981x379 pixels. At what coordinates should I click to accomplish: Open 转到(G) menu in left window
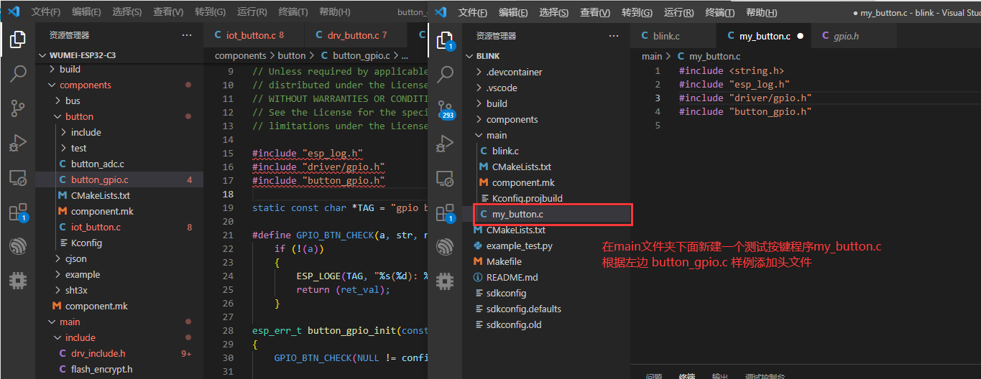(x=210, y=12)
